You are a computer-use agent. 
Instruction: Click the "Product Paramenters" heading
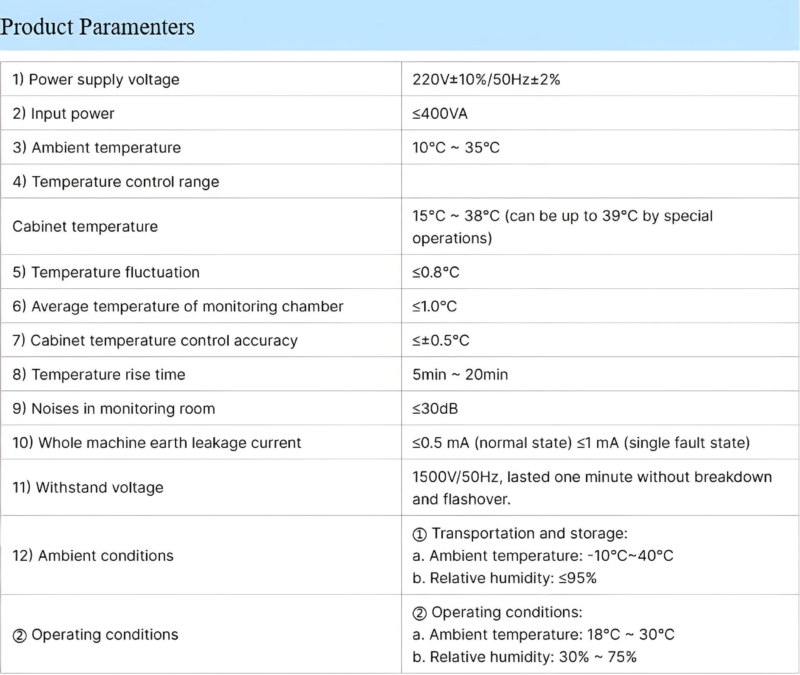tap(97, 27)
